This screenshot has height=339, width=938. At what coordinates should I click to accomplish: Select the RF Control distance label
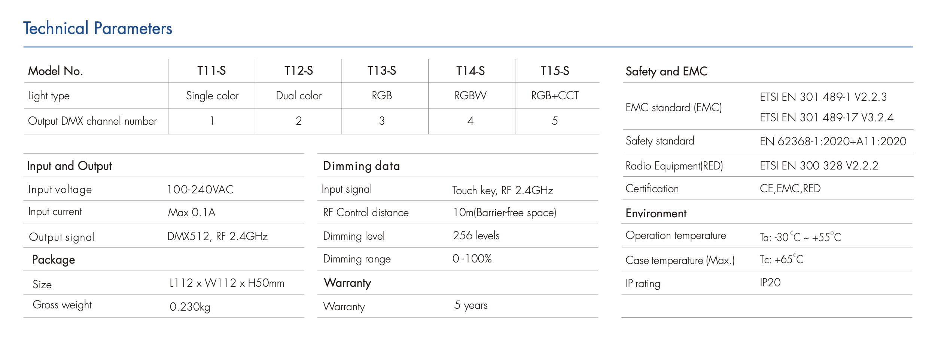click(x=366, y=213)
